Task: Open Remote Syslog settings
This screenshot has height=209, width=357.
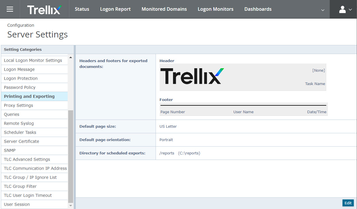Action: [x=34, y=123]
